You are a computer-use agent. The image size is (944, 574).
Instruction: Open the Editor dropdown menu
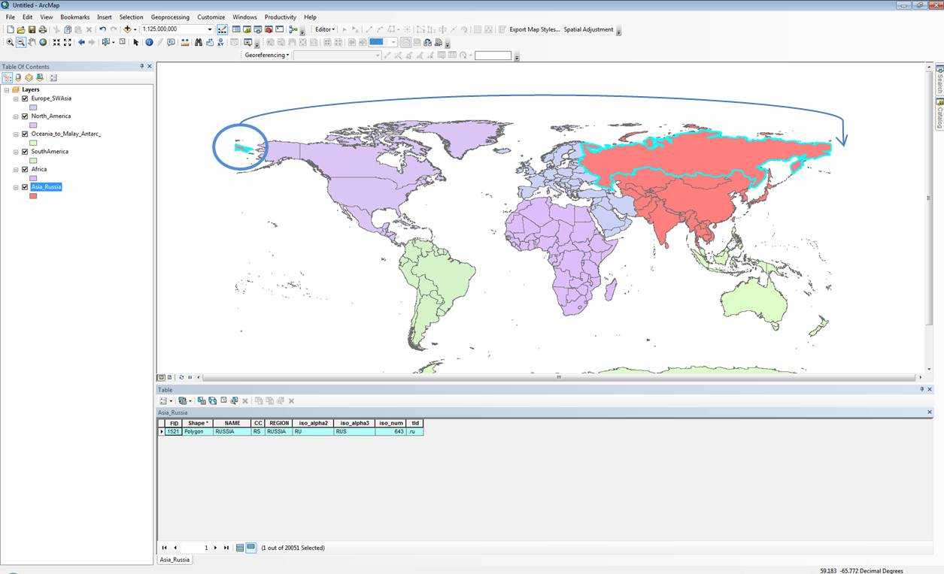click(325, 29)
